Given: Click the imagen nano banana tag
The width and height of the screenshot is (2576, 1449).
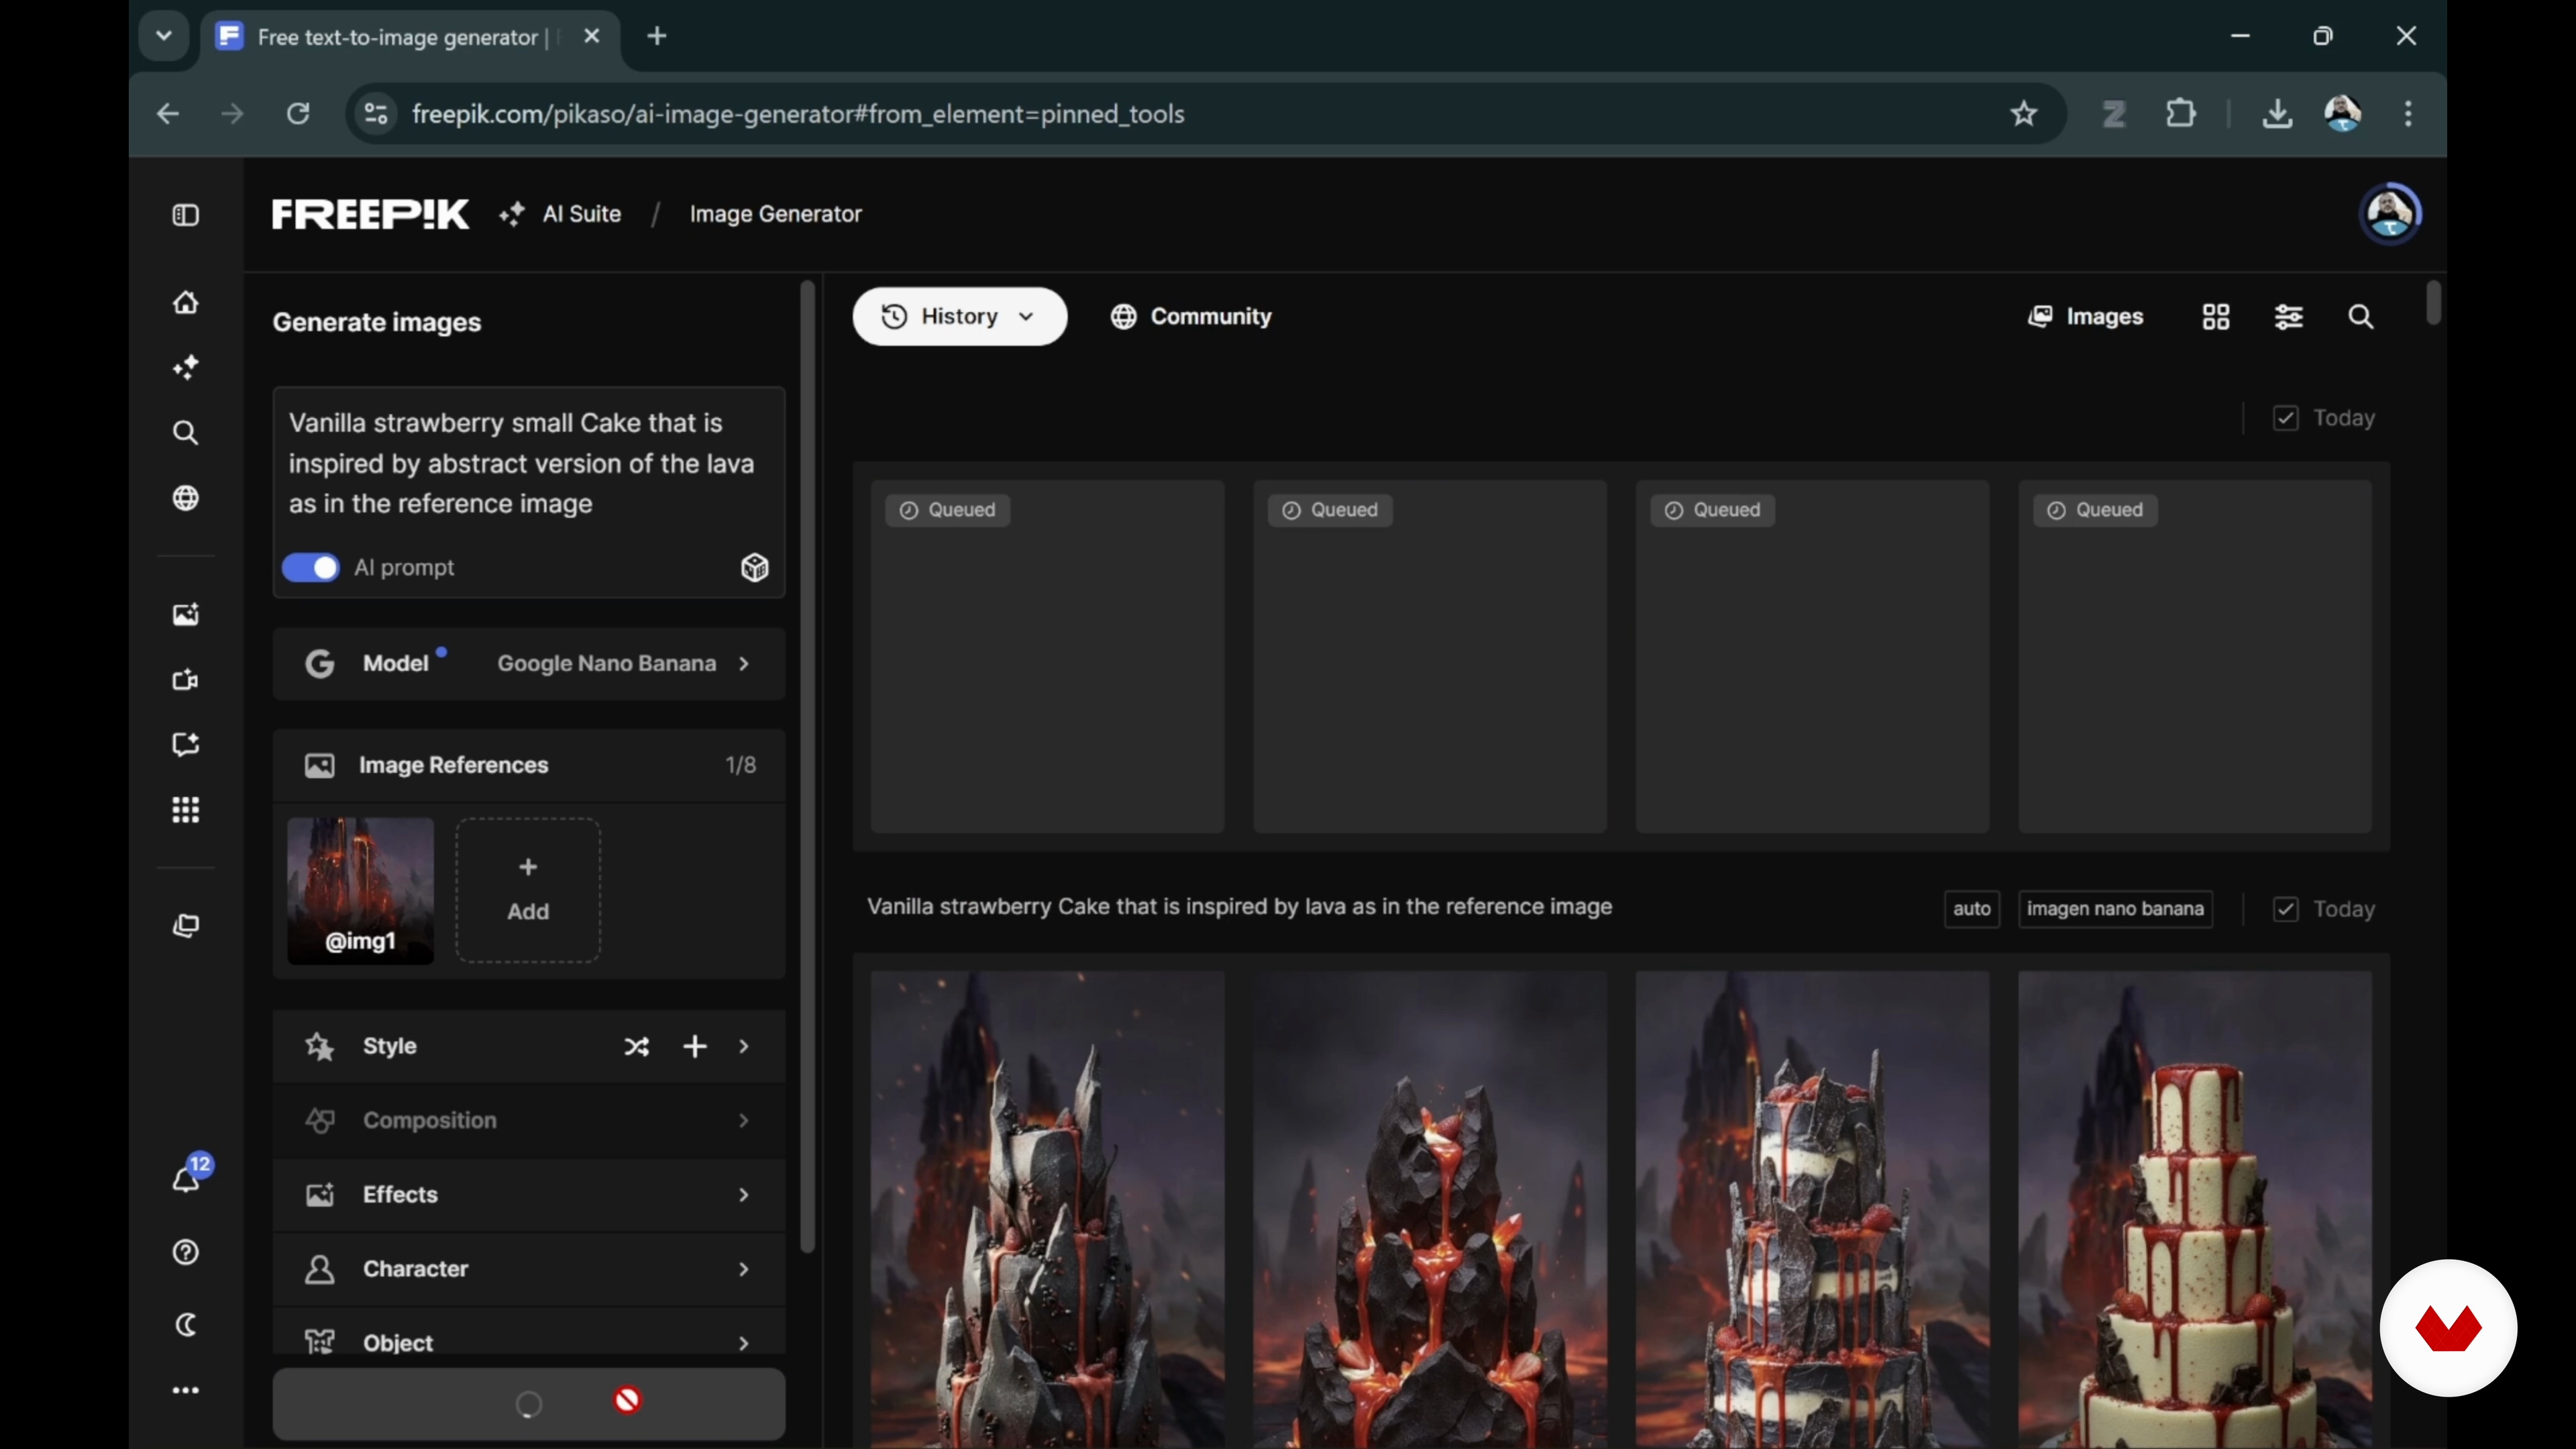Looking at the screenshot, I should (2115, 909).
